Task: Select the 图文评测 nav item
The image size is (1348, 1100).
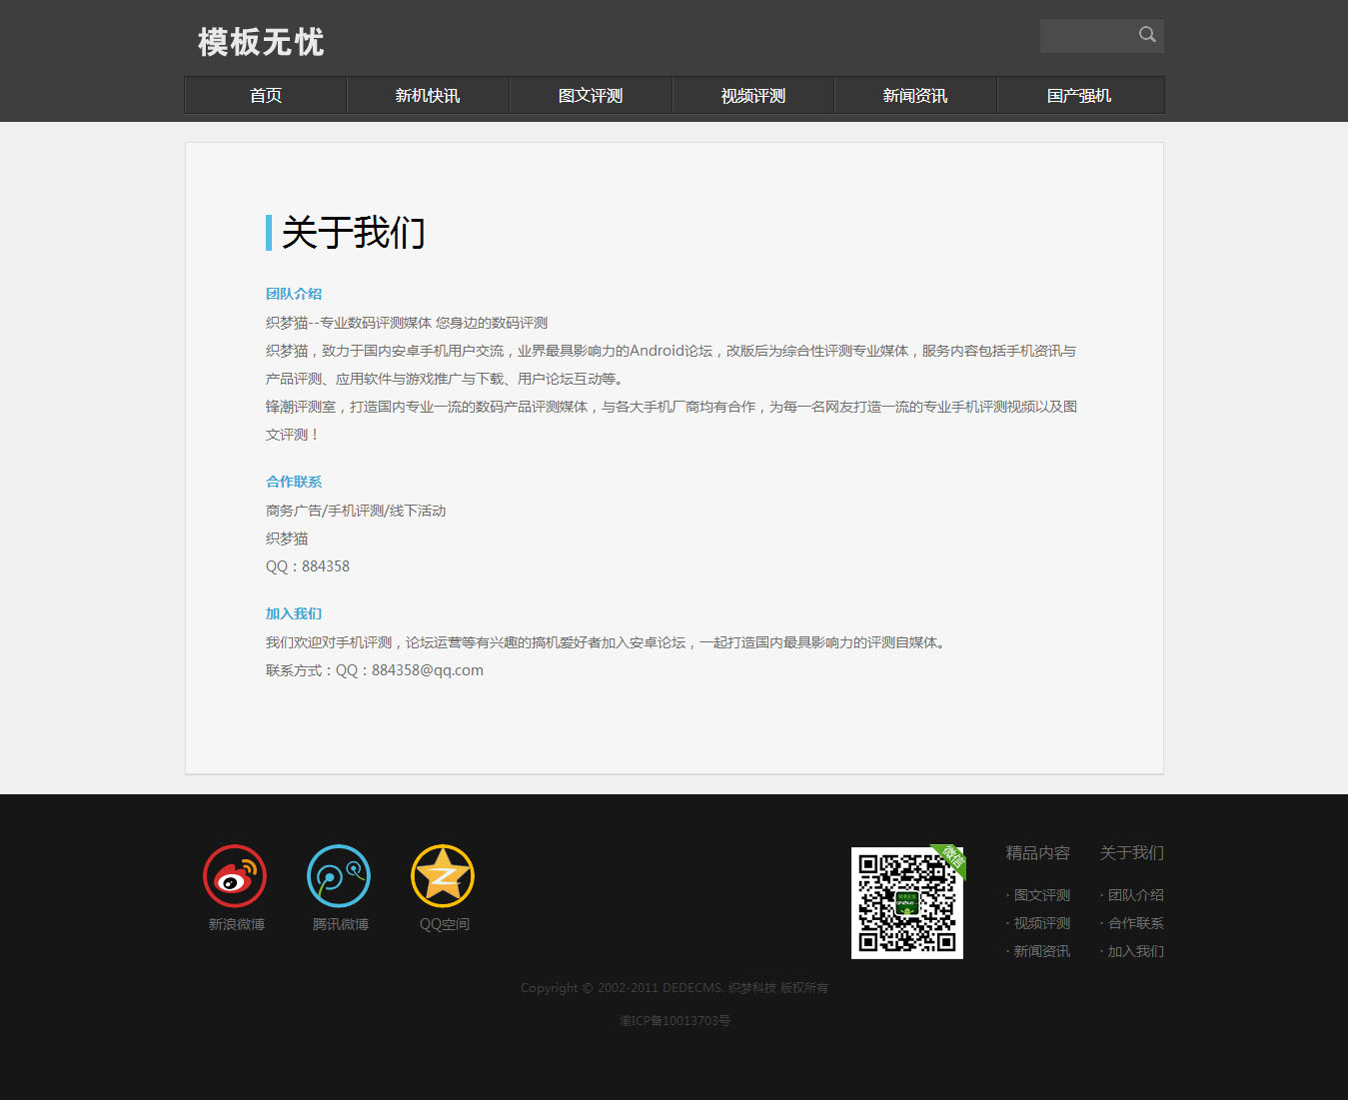Action: coord(591,96)
